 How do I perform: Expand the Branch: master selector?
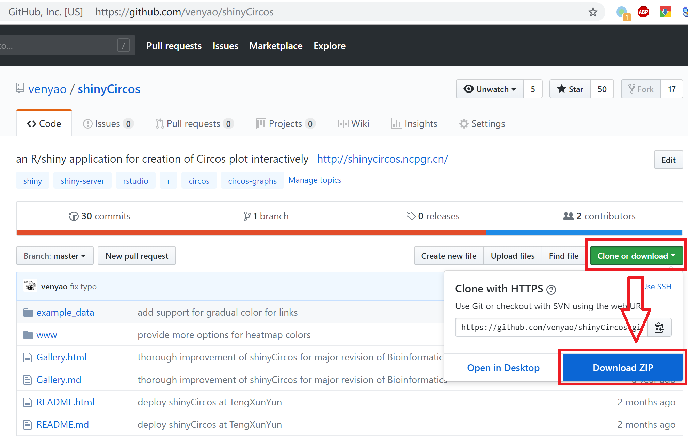point(55,256)
